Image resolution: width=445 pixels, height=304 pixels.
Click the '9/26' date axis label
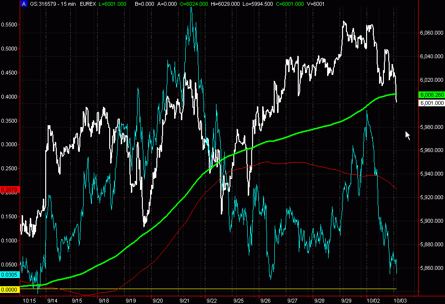click(x=266, y=301)
